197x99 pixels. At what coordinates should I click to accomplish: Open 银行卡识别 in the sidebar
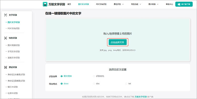click(x=13, y=87)
